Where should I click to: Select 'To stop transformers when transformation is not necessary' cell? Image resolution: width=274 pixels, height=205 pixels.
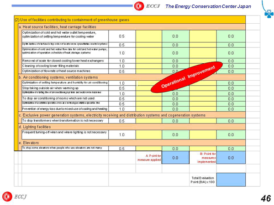[65, 121]
